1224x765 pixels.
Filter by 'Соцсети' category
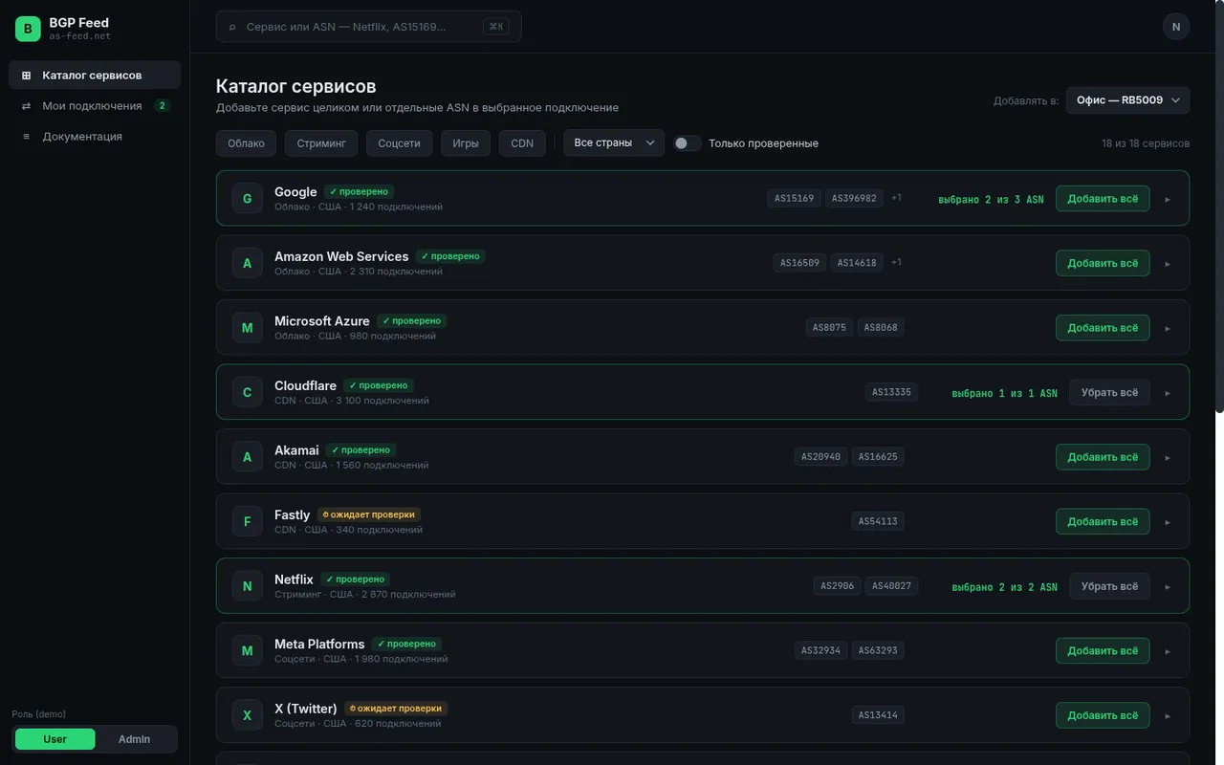coord(399,143)
